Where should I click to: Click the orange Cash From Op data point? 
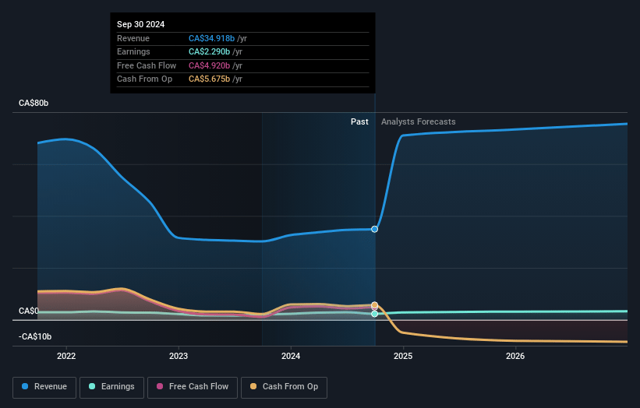point(375,305)
